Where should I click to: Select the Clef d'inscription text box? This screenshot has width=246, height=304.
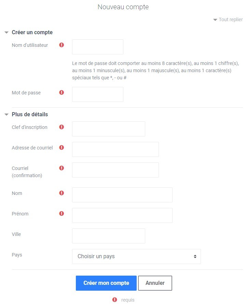tap(109, 129)
